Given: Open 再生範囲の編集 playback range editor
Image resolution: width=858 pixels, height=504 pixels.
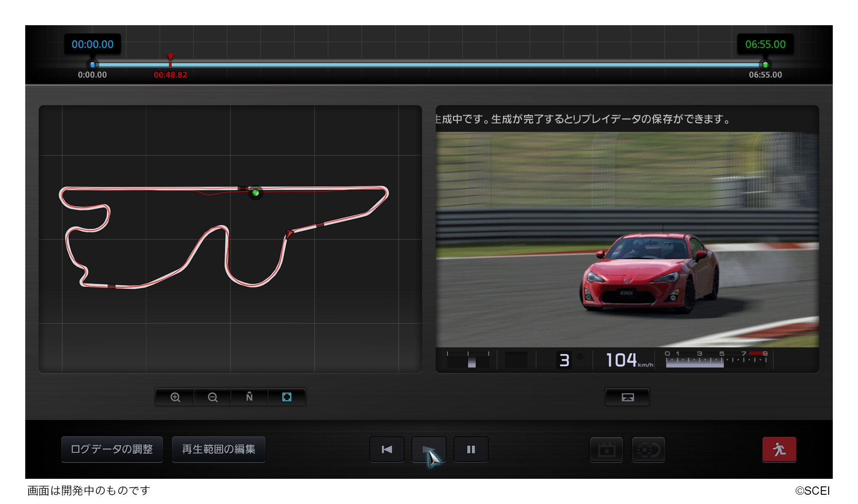Looking at the screenshot, I should 219,449.
